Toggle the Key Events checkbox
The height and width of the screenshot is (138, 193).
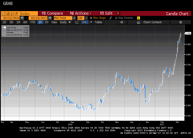pos(116,18)
